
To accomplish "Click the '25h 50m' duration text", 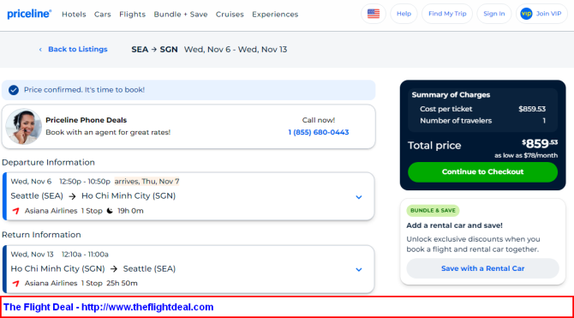I will pyautogui.click(x=122, y=284).
